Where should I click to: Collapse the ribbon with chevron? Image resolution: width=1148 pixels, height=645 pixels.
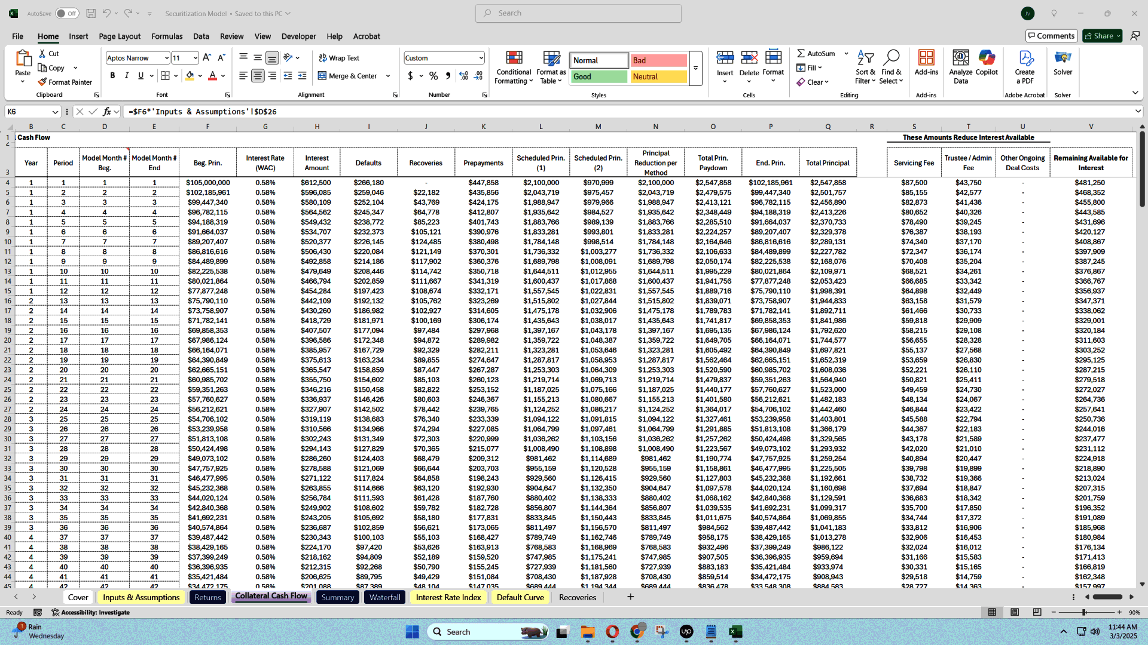(x=1135, y=93)
